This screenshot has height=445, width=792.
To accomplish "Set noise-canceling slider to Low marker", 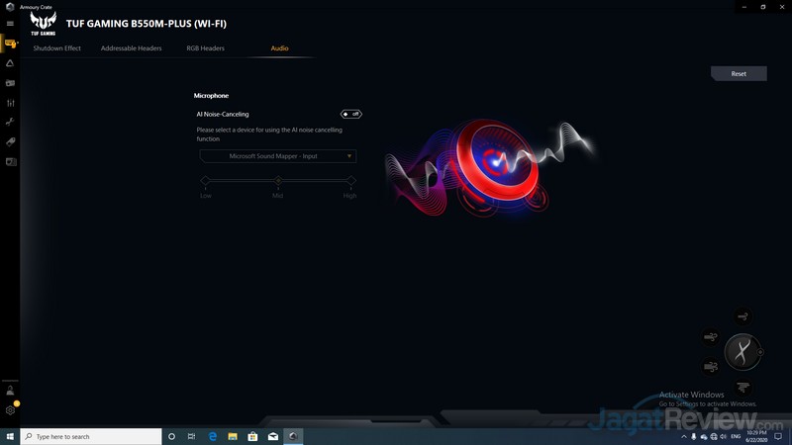I will click(205, 180).
